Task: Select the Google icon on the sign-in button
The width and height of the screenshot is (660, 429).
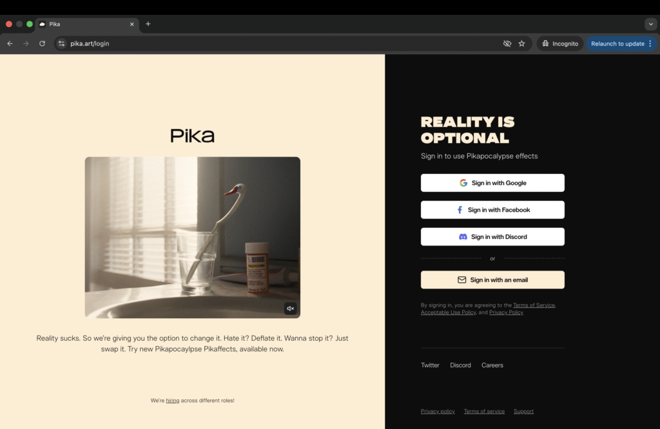Action: point(463,182)
